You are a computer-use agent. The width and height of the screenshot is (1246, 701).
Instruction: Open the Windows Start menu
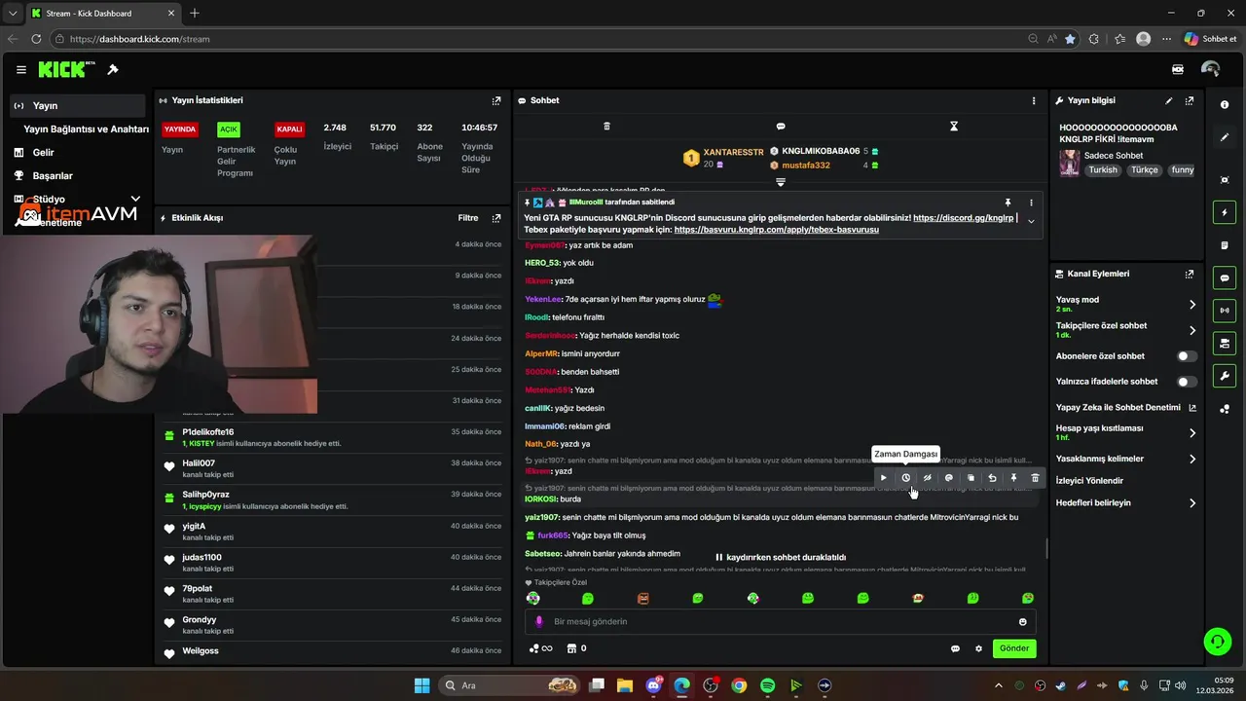[x=421, y=685]
